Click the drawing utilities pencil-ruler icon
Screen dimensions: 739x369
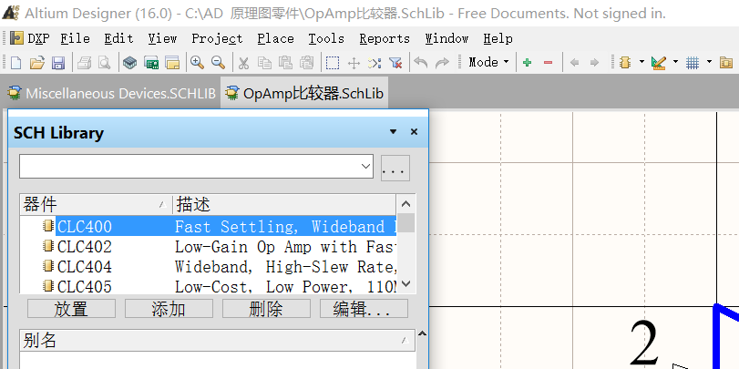[x=659, y=63]
